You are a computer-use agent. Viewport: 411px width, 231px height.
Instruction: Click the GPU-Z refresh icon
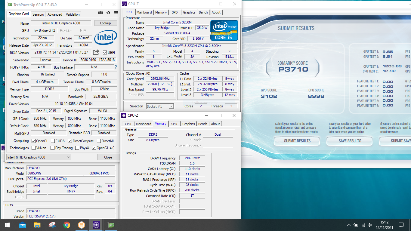(108, 13)
